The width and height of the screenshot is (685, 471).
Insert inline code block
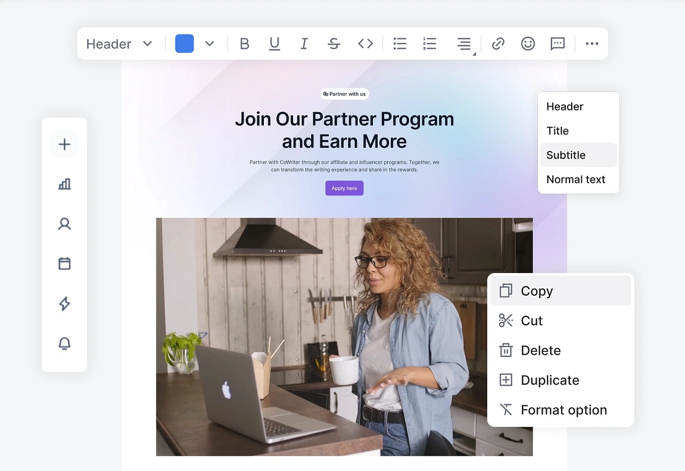365,44
